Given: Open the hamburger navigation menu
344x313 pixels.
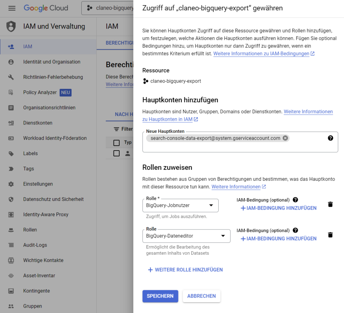Looking at the screenshot, I should [x=12, y=8].
